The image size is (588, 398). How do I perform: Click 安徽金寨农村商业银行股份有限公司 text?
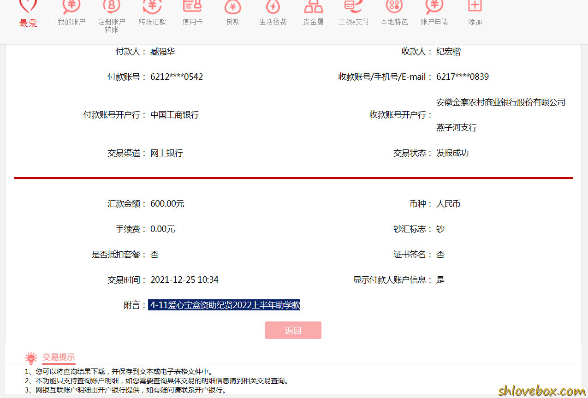click(x=501, y=102)
